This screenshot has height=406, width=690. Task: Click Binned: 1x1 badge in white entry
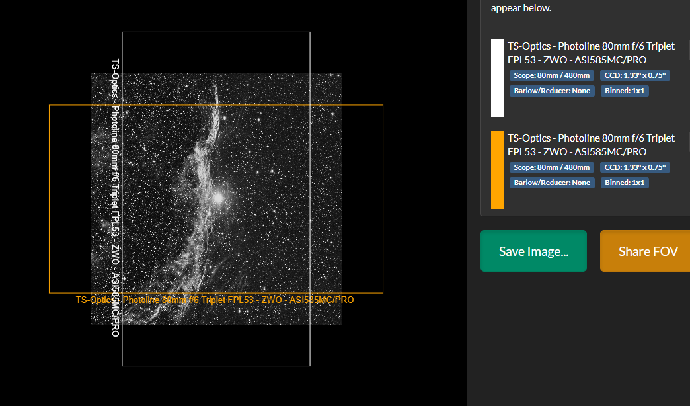click(x=625, y=91)
